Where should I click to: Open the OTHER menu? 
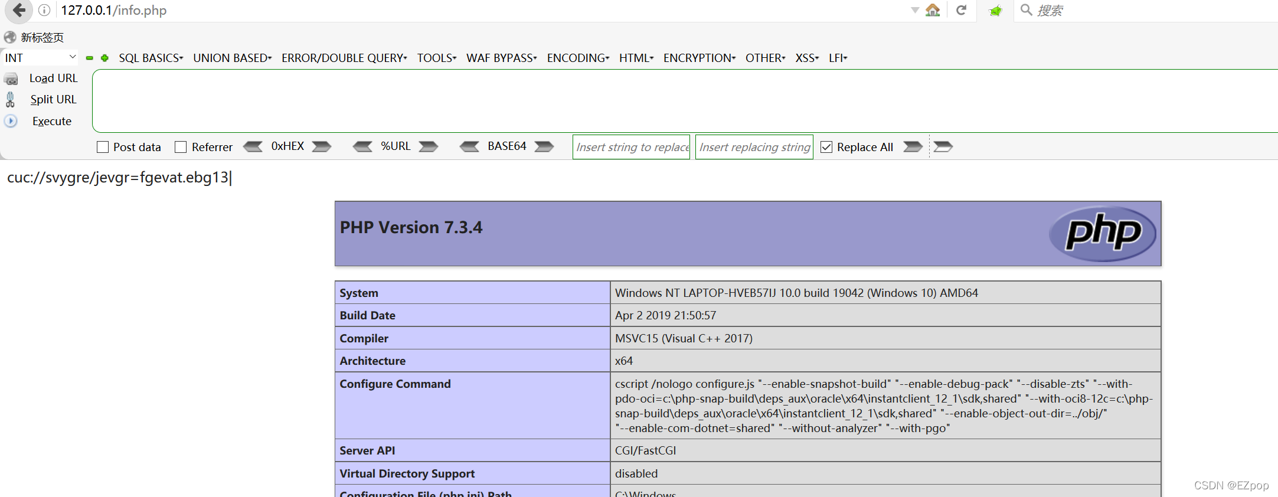point(766,58)
